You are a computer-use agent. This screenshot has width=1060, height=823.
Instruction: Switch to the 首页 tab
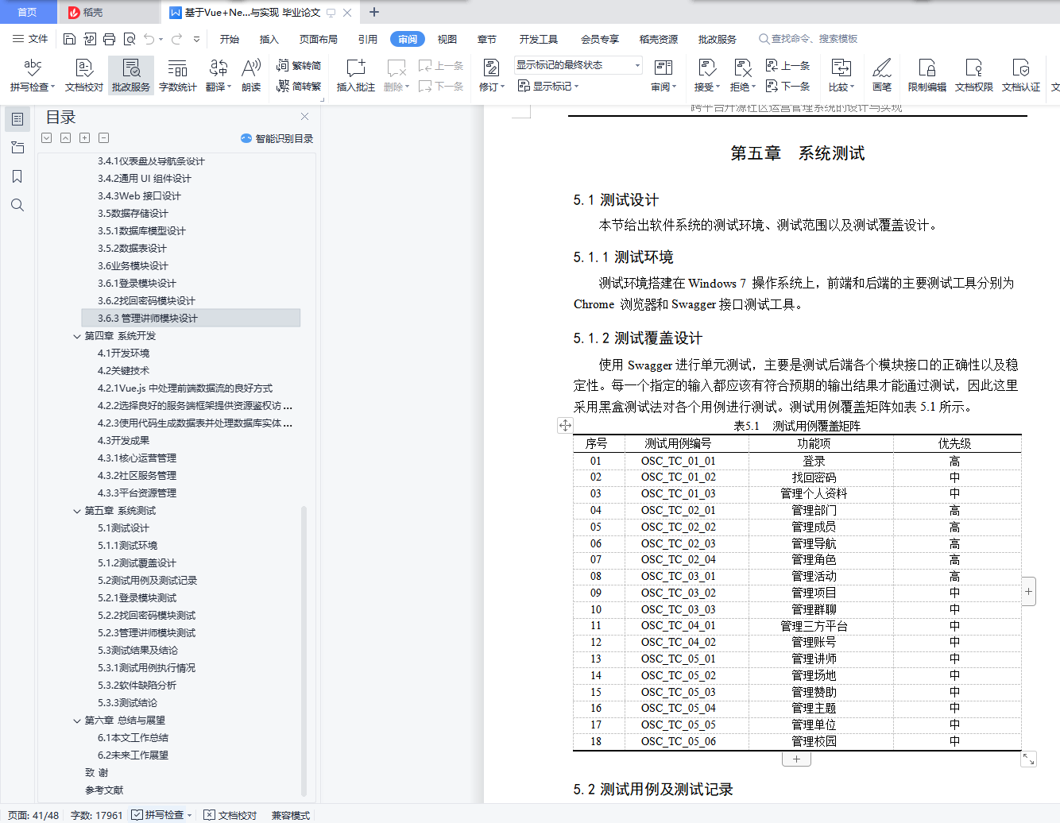28,12
